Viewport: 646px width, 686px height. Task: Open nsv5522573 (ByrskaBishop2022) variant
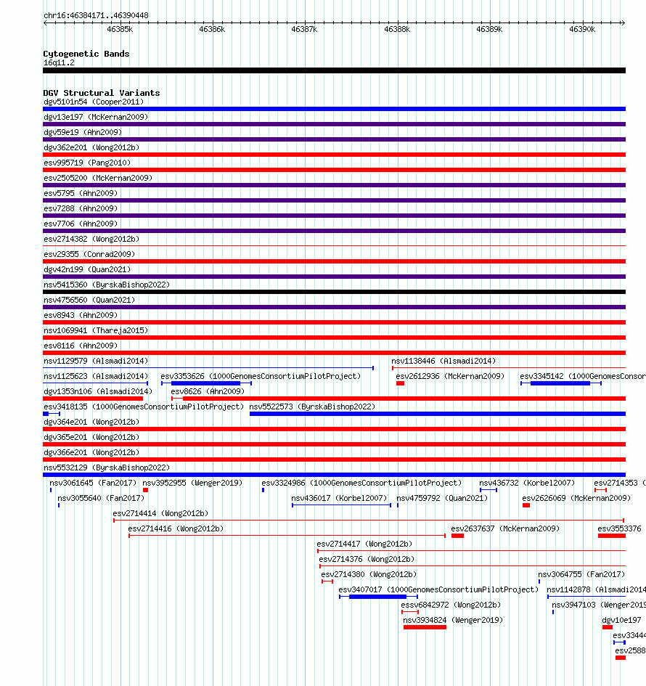[x=312, y=407]
